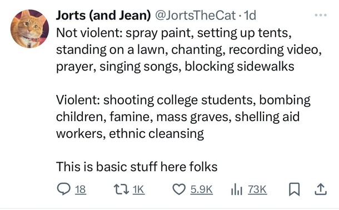Visit the @JortsTheCat handle link
Image resolution: width=339 pixels, height=210 pixels.
[x=195, y=16]
